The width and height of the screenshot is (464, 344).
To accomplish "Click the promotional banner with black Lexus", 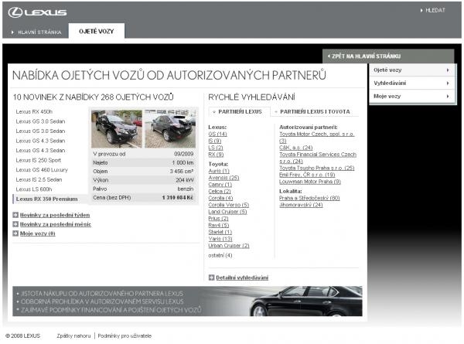I will coord(187,301).
